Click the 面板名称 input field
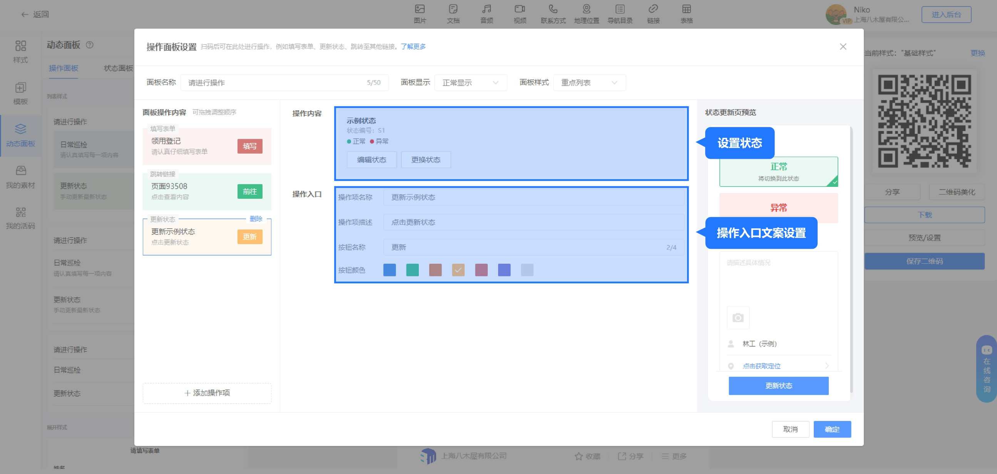Viewport: 997px width, 474px height. point(284,83)
